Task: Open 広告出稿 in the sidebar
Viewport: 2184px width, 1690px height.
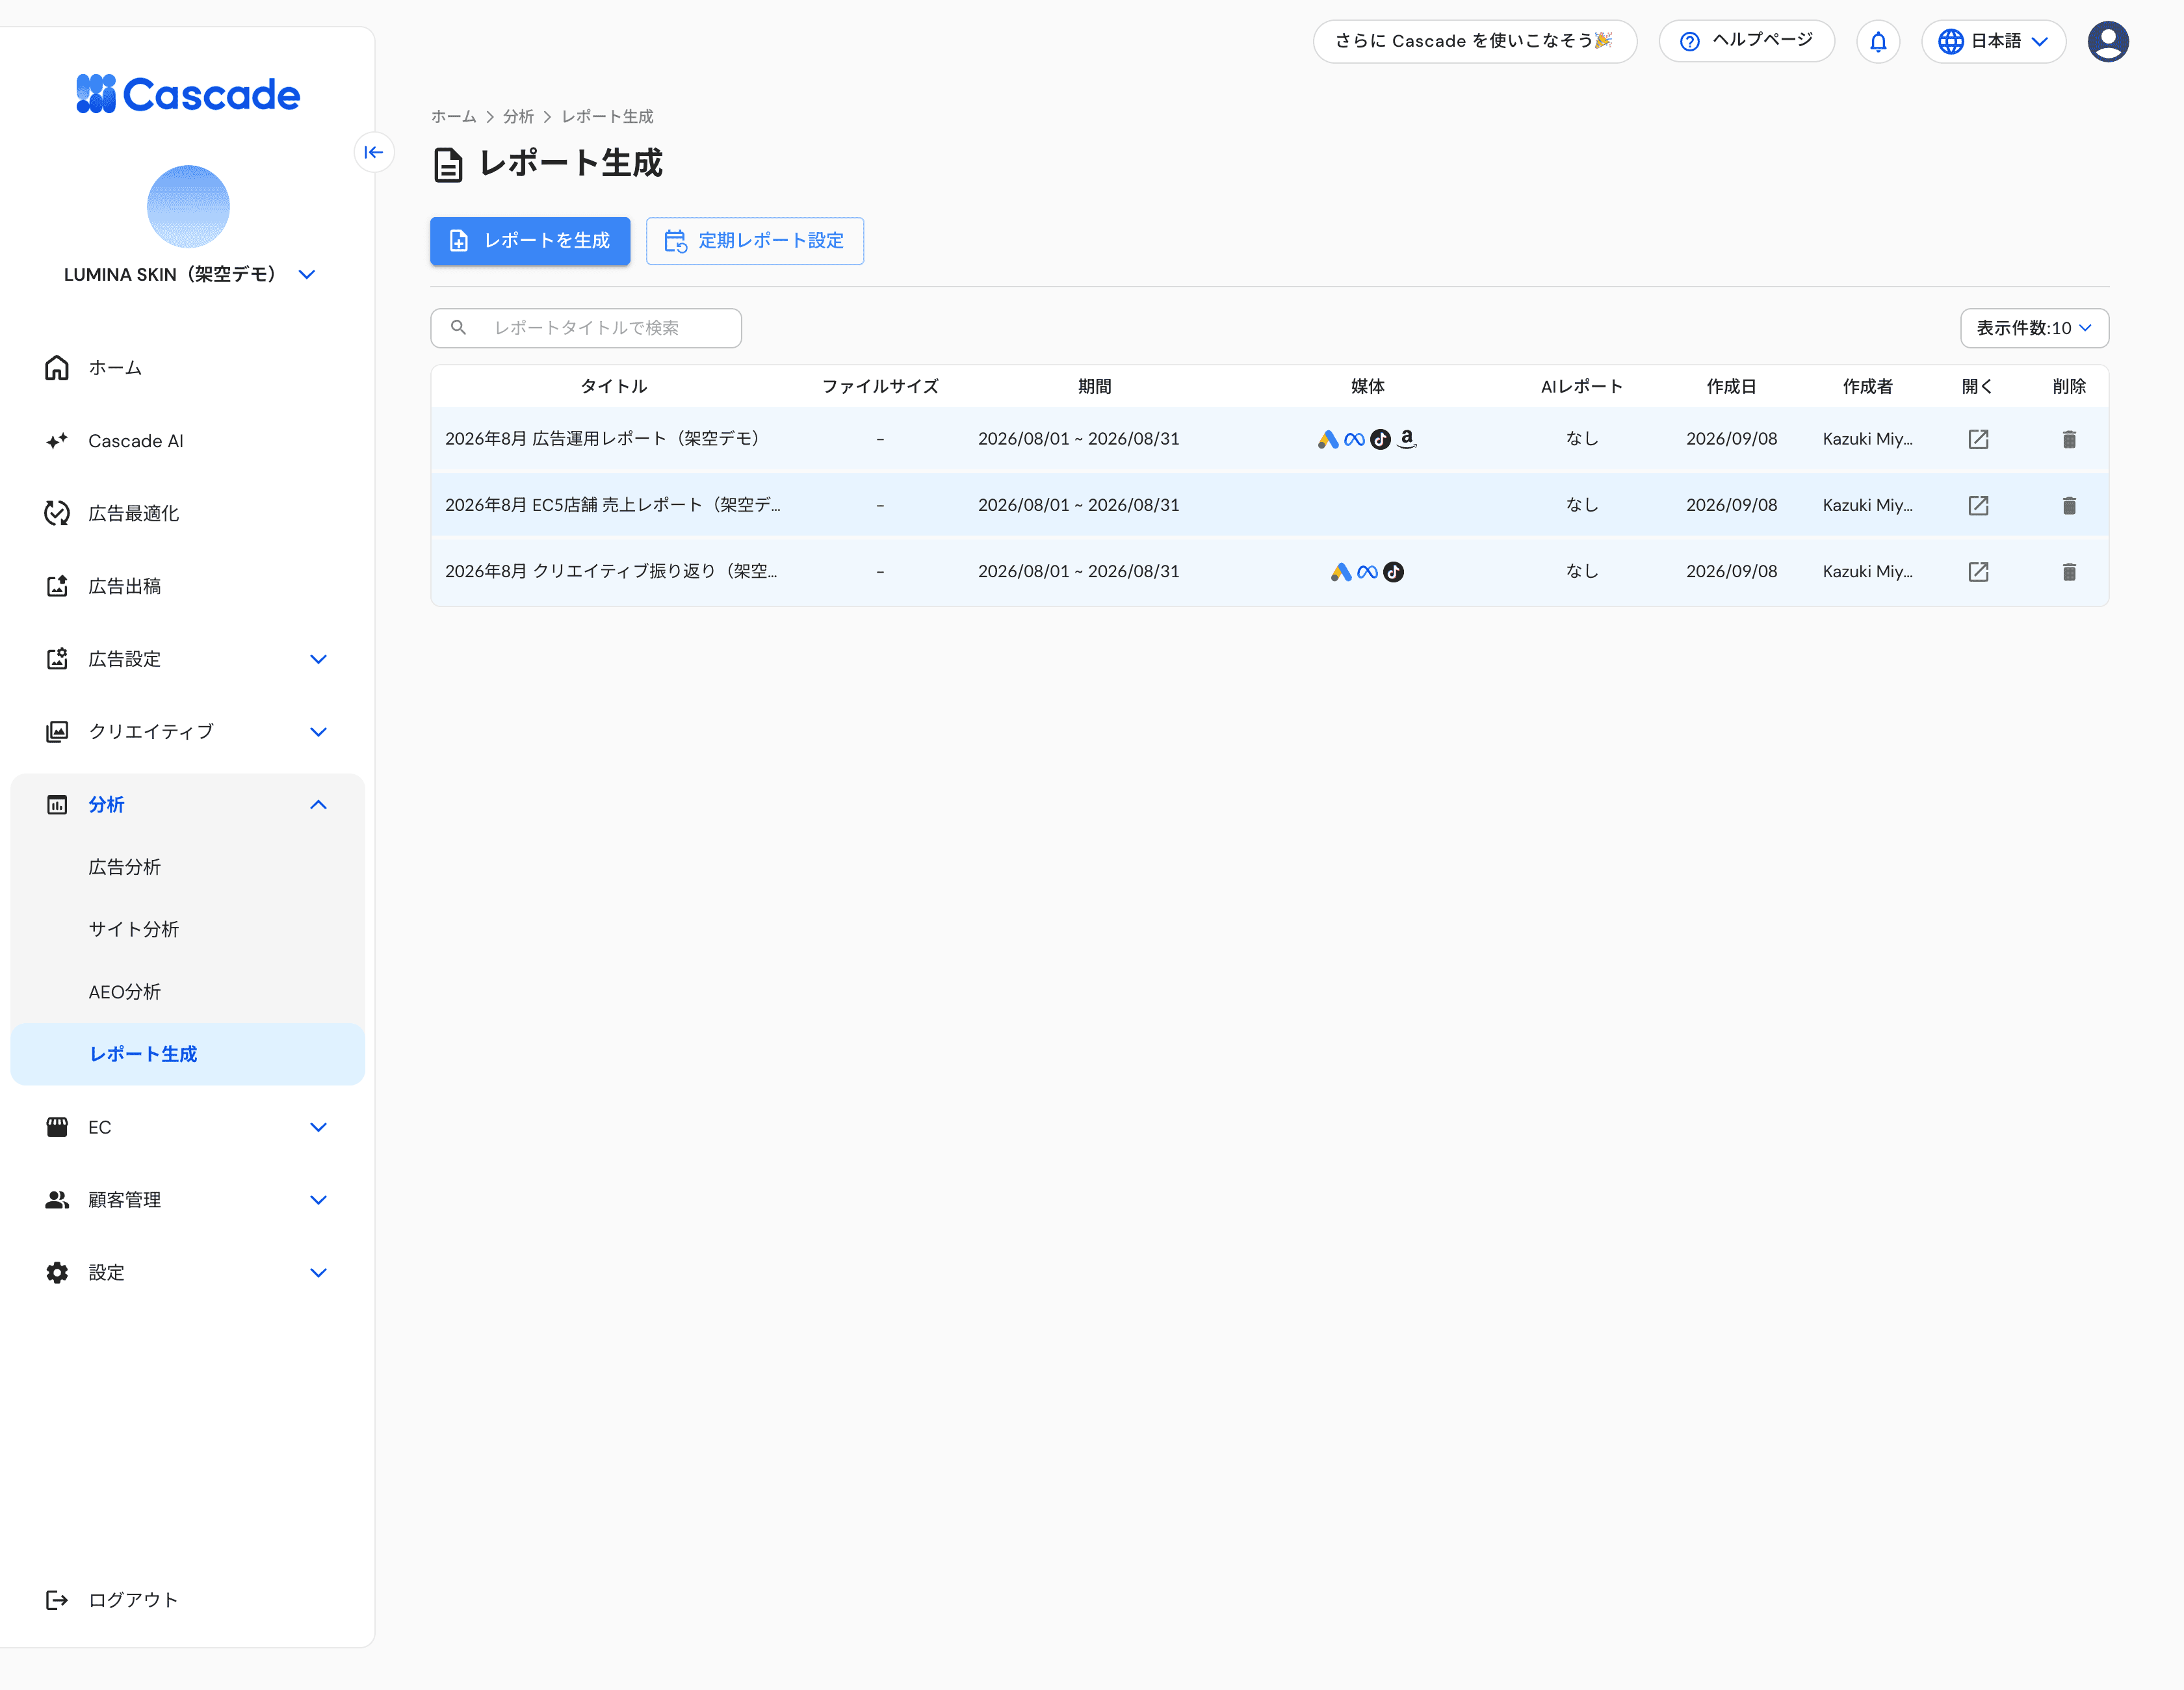Action: [187, 586]
